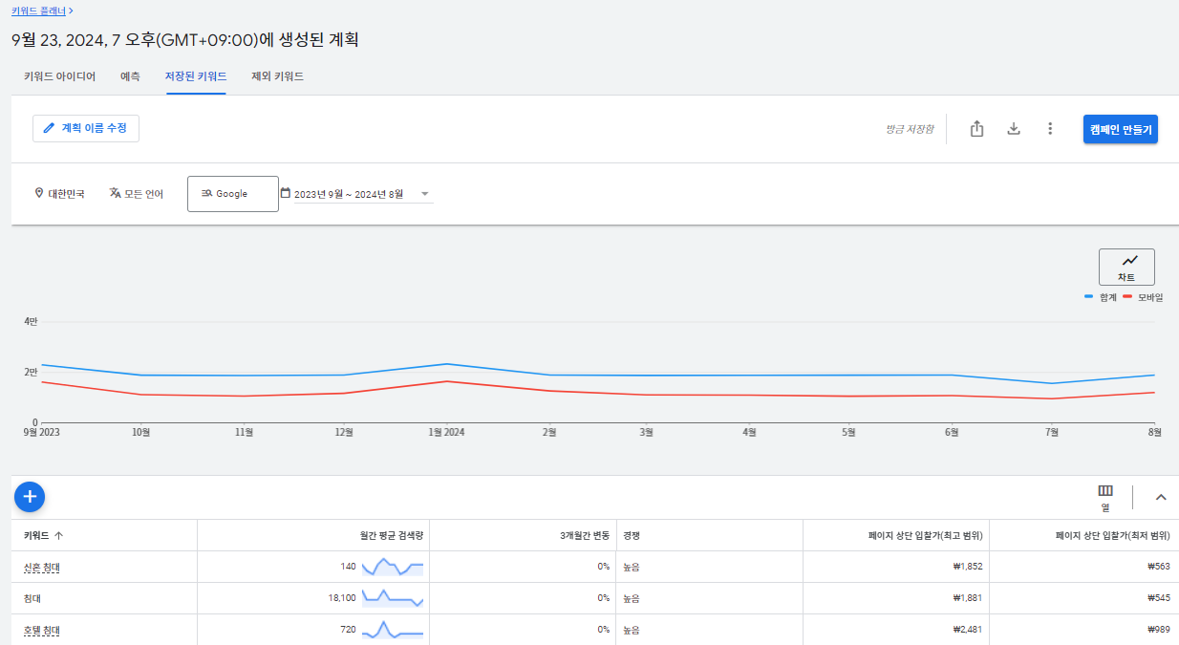Open the language setting 모든 언어
The image size is (1179, 645).
137,194
